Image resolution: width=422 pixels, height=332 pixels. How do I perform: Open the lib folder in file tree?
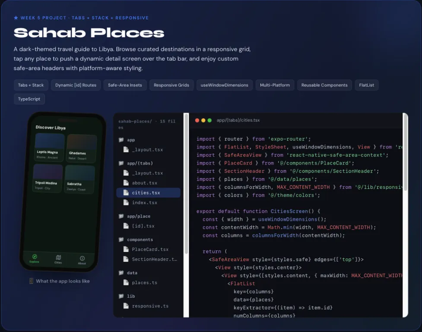tap(127, 296)
